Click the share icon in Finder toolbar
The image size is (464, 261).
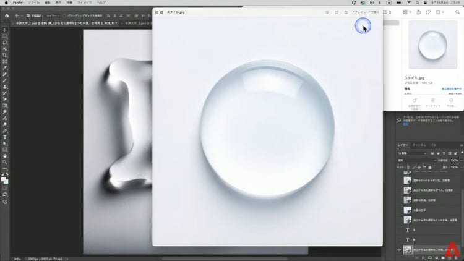[419, 11]
